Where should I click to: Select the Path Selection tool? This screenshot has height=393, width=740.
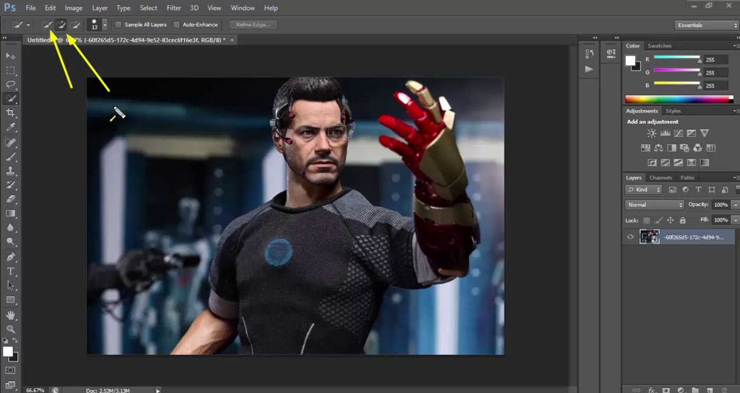click(10, 285)
